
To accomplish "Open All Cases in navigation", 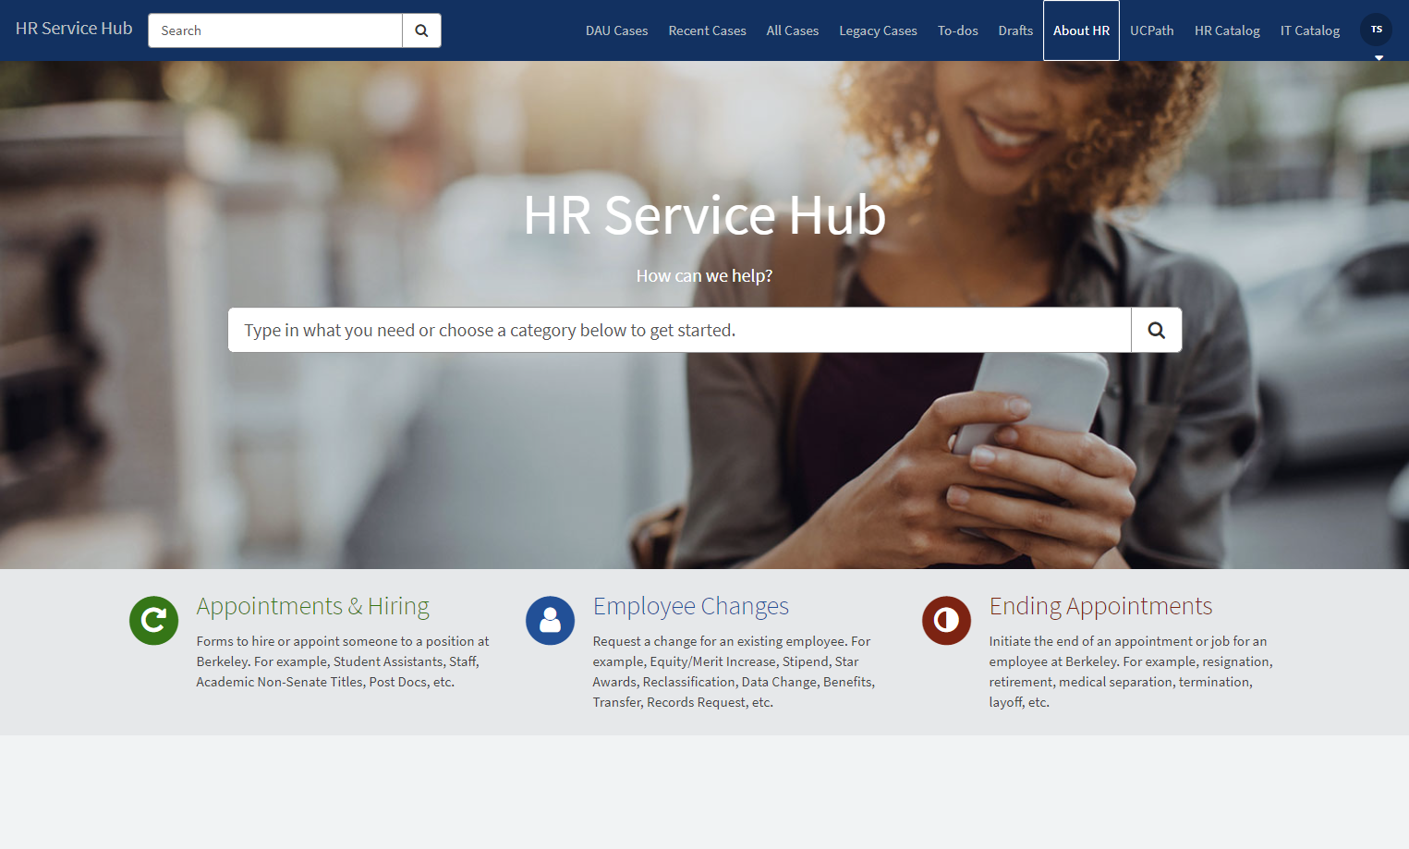I will pyautogui.click(x=792, y=30).
